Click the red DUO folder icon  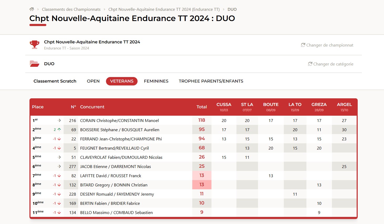point(34,64)
